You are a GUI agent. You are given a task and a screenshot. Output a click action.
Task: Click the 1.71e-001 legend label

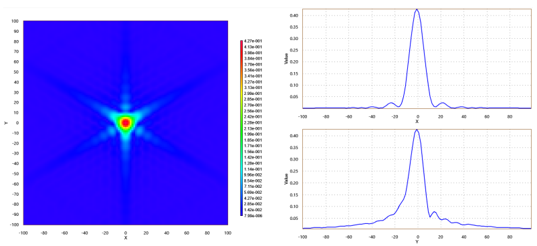tap(253, 146)
